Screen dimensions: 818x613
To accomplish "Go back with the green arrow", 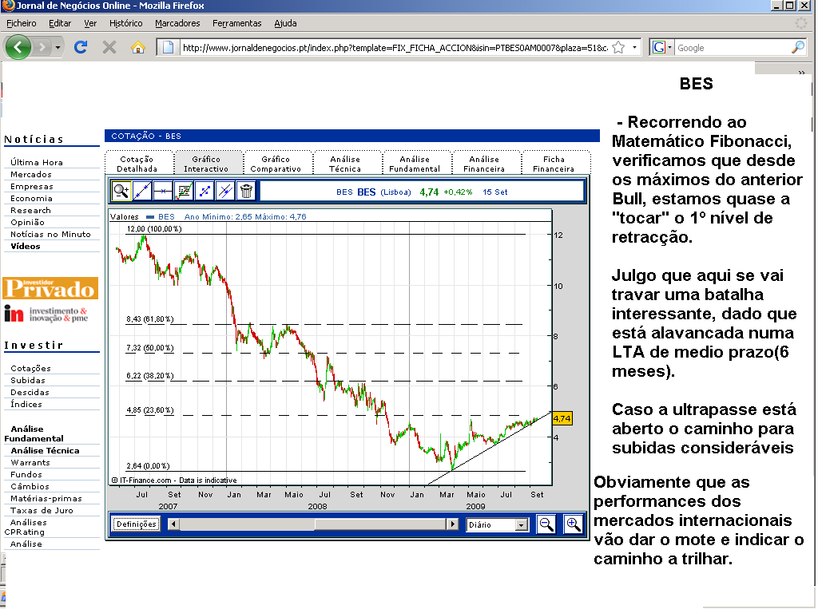I will coord(18,47).
